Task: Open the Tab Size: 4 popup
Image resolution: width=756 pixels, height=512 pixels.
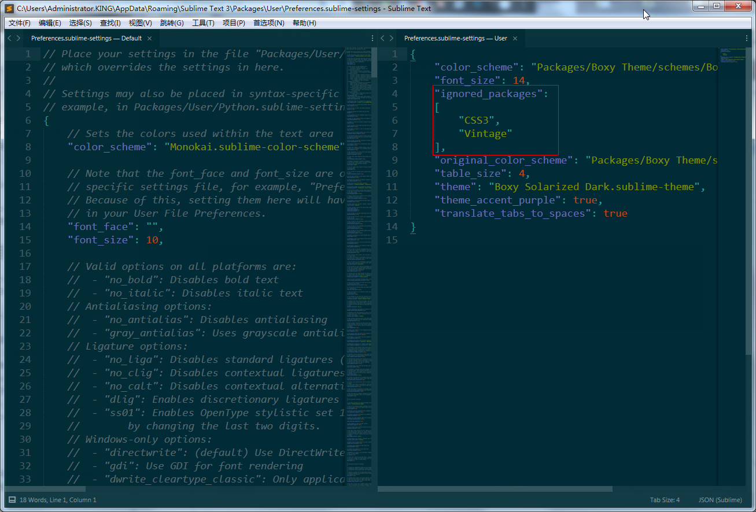Action: point(664,499)
